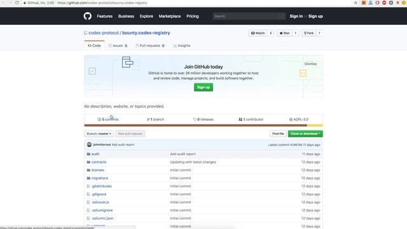Image resolution: width=407 pixels, height=229 pixels.
Task: View the stargazers count 1
Action: tap(295, 33)
